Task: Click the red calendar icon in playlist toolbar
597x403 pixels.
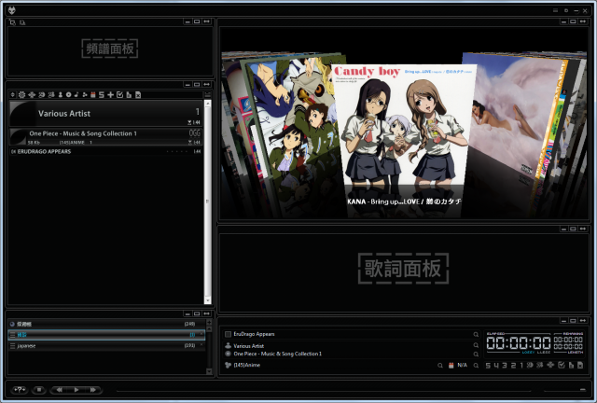Action: click(x=93, y=94)
